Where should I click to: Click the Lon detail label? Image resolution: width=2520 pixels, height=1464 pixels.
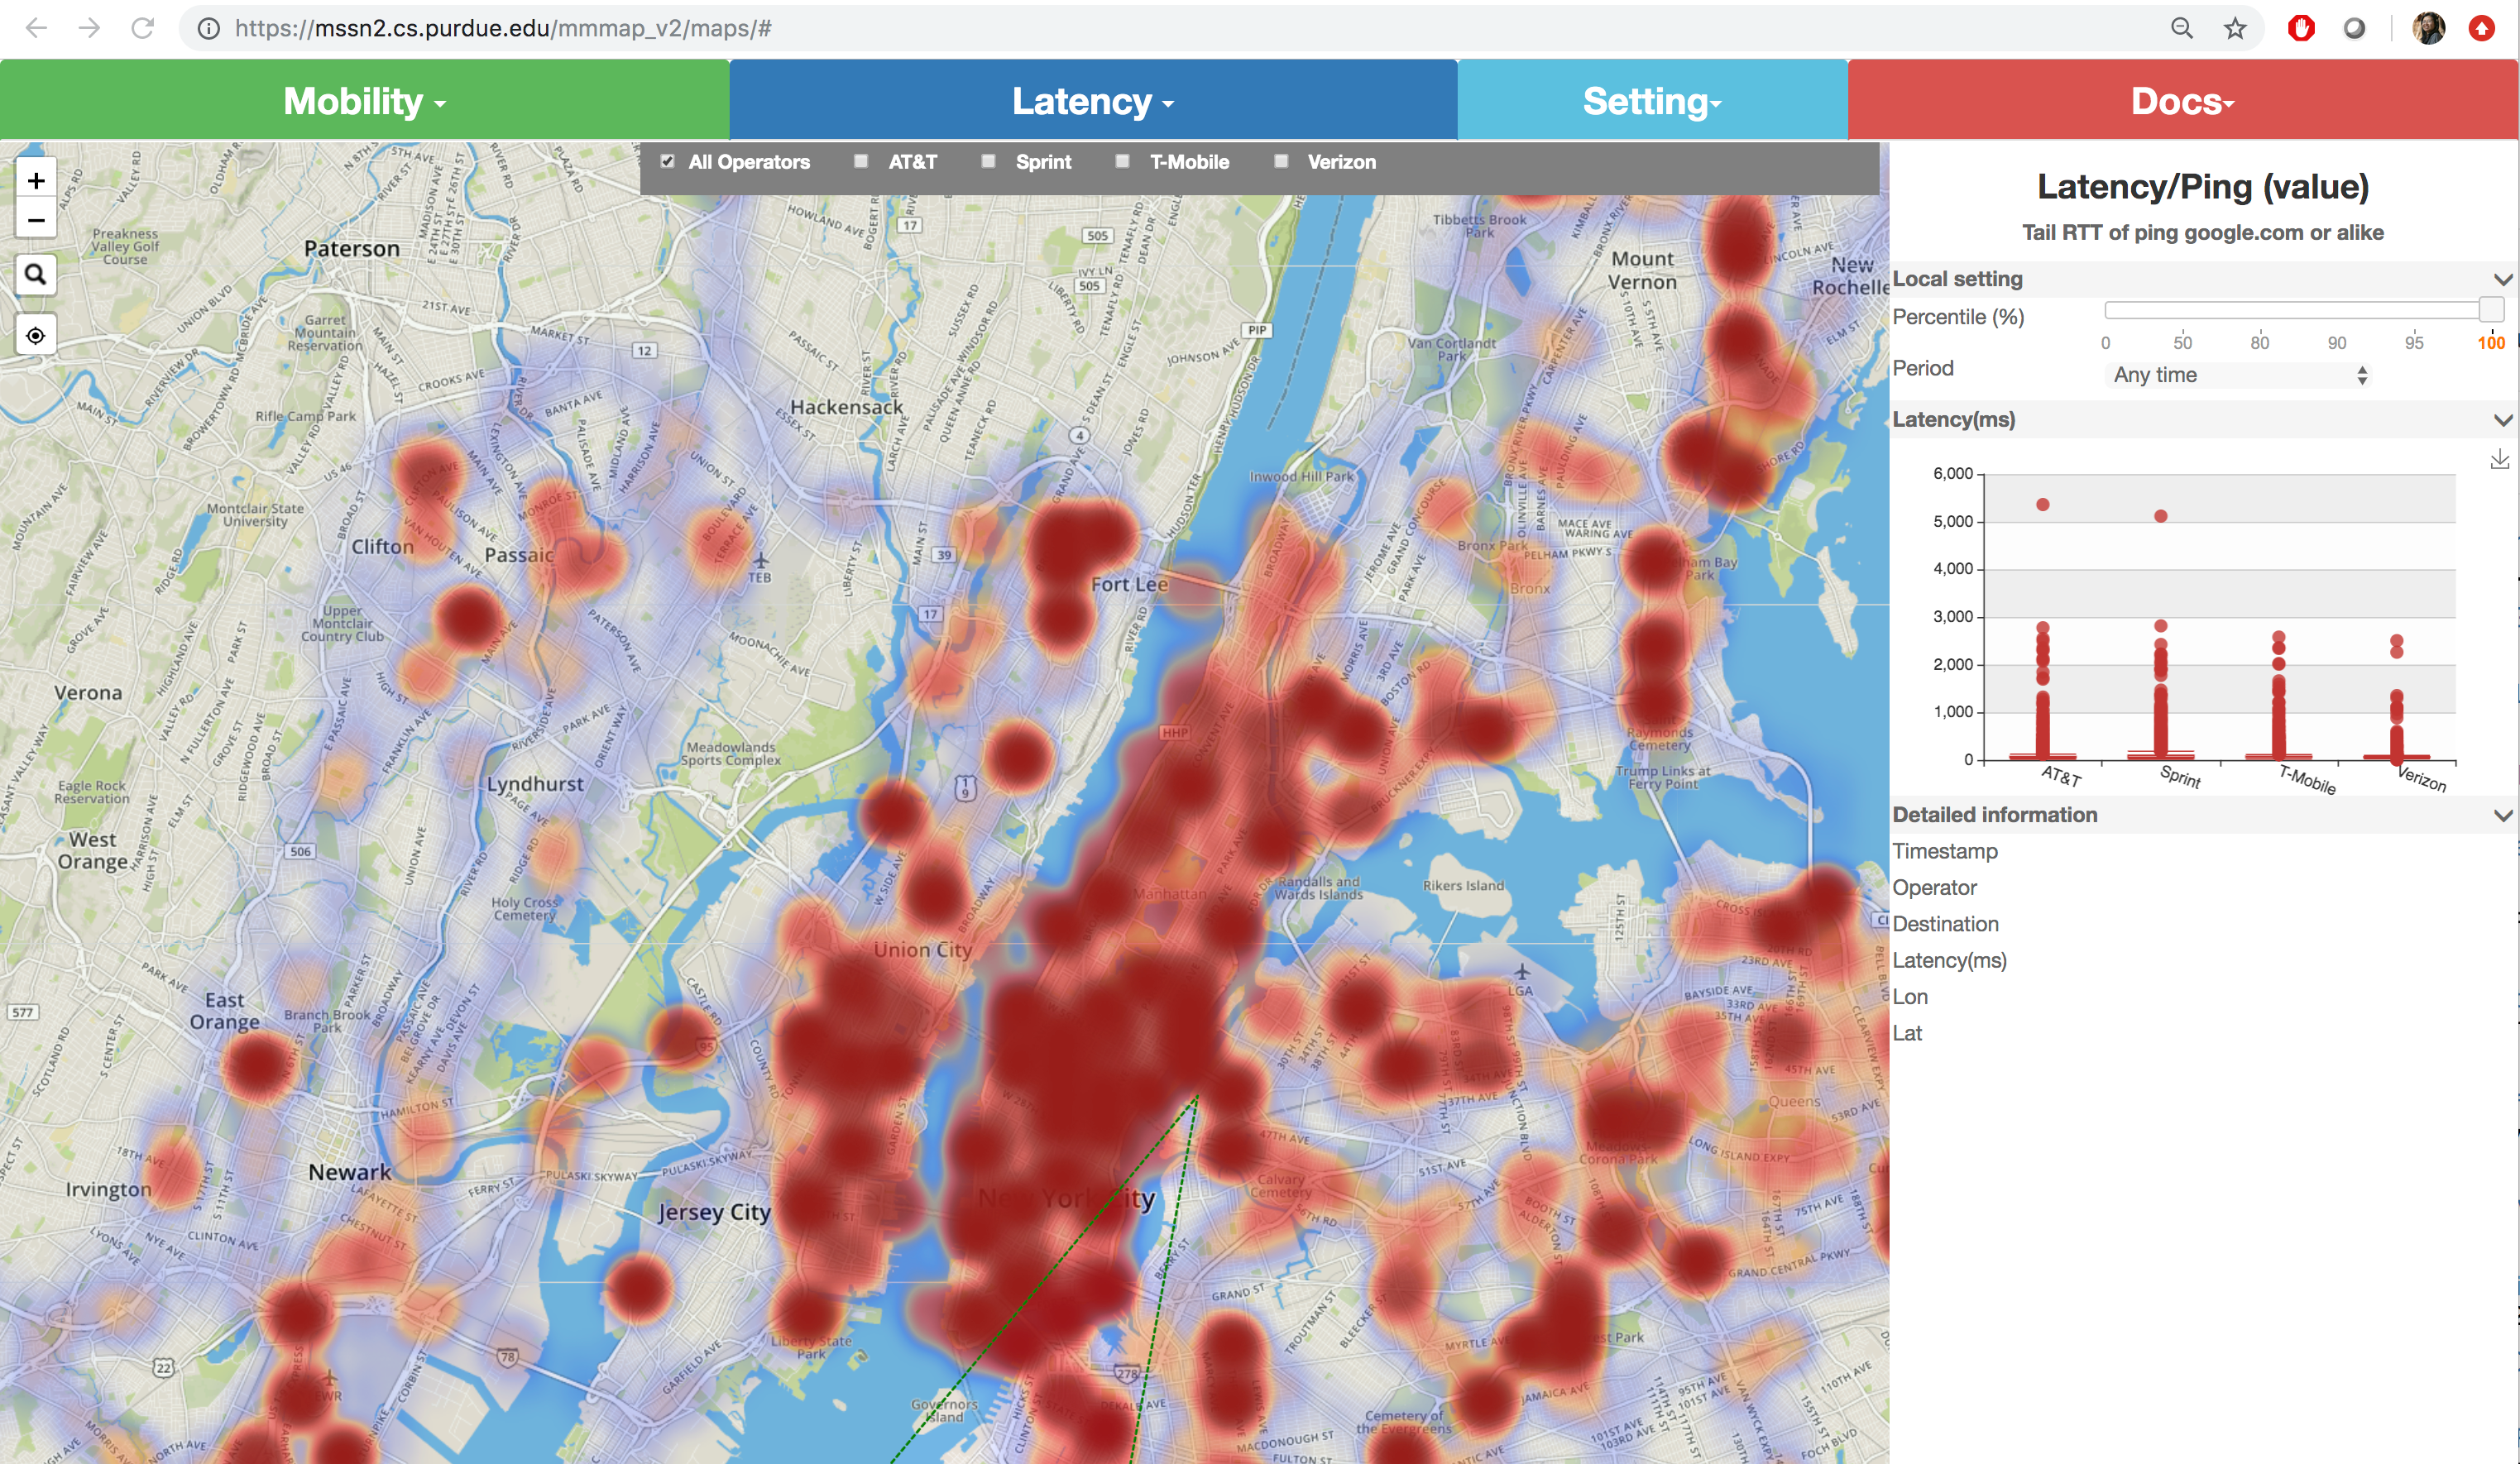[x=1910, y=997]
